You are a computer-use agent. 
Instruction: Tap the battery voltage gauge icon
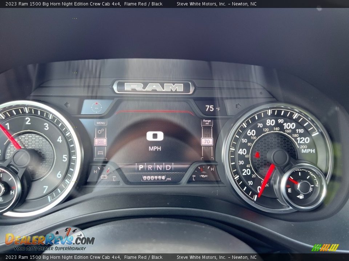[x=104, y=177]
